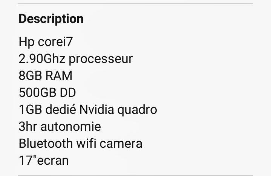Click the word "RAM"
The height and width of the screenshot is (176, 271).
pyautogui.click(x=59, y=75)
